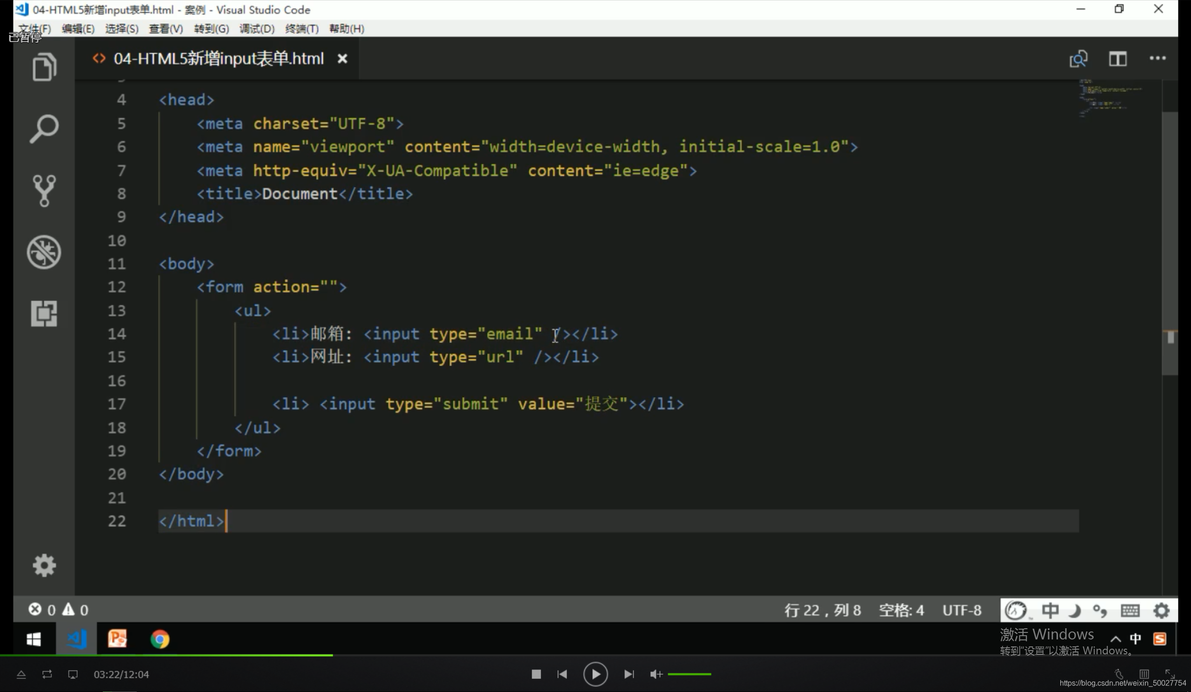Open the IME bar settings gear
Screen dimensions: 1191x692
click(1161, 610)
